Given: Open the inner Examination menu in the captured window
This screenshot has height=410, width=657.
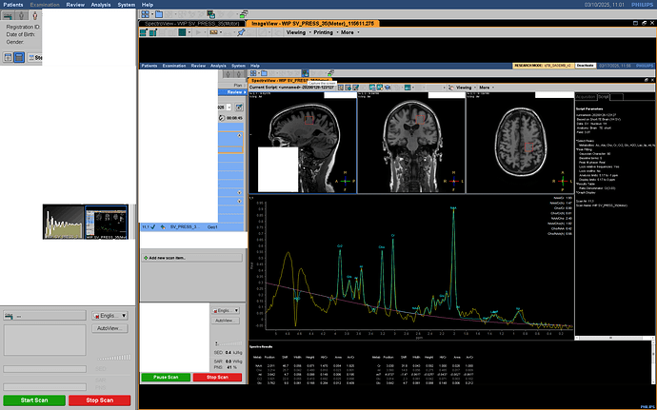Looking at the screenshot, I should [x=174, y=66].
